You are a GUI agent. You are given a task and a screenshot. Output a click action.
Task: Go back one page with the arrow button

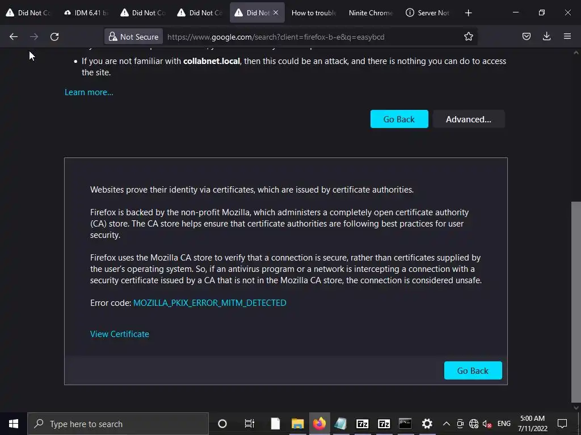pyautogui.click(x=14, y=37)
